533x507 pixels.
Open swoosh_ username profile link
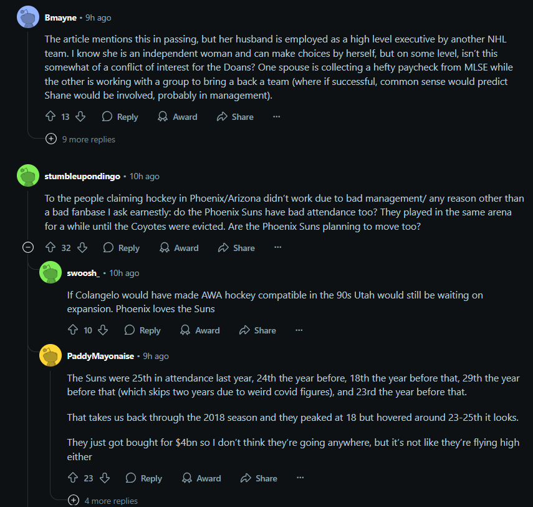click(x=83, y=273)
